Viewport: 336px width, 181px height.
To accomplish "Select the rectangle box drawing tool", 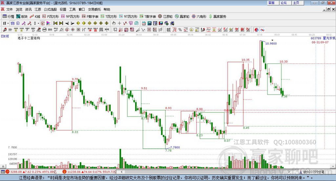I will (x=115, y=30).
